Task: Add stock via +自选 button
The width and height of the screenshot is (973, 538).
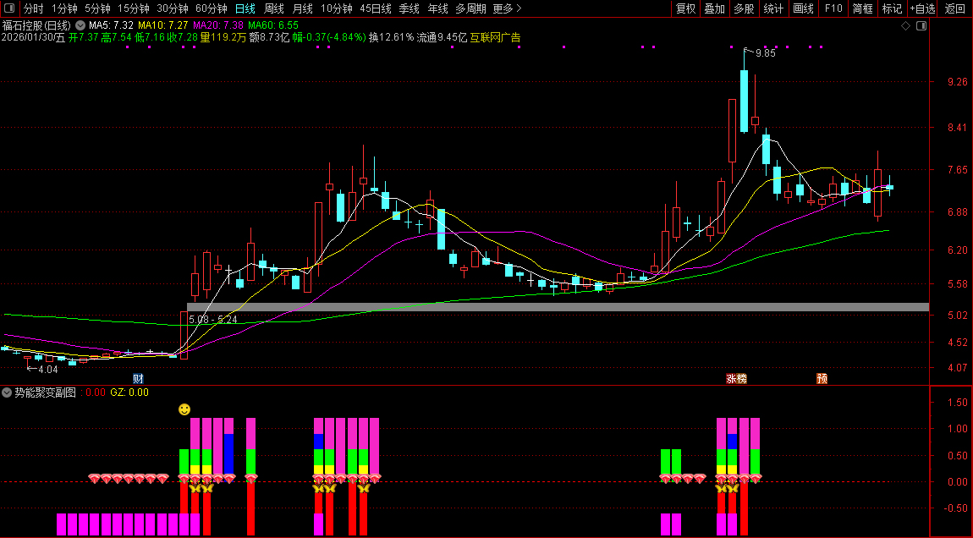Action: point(922,8)
